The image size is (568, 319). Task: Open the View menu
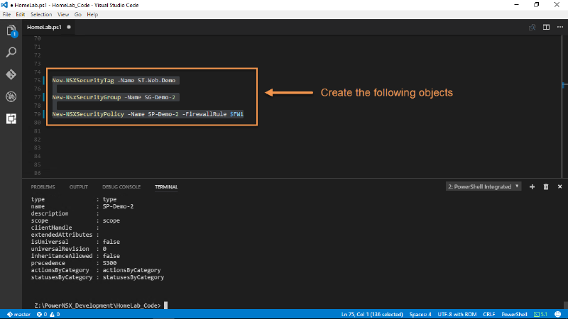tap(63, 14)
